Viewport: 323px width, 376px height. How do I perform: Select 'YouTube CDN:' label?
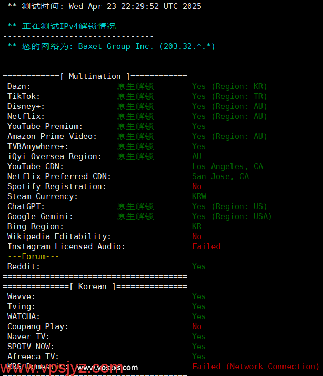35,166
